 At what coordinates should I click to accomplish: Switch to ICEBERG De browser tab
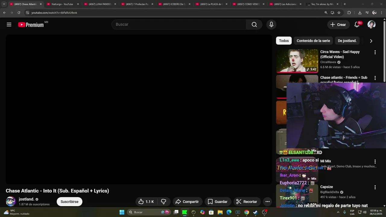coord(174,4)
